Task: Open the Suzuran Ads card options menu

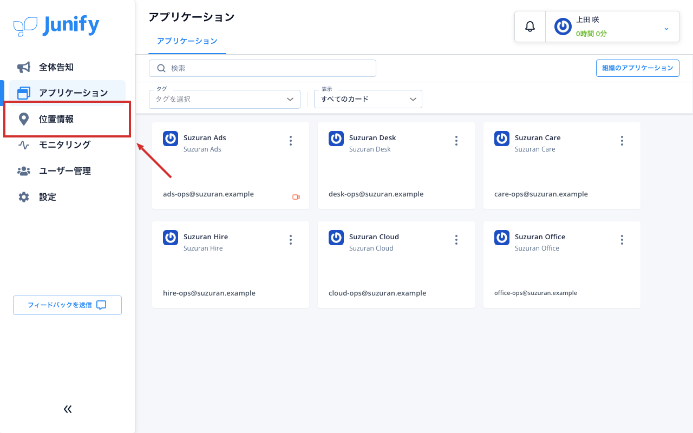Action: (291, 141)
